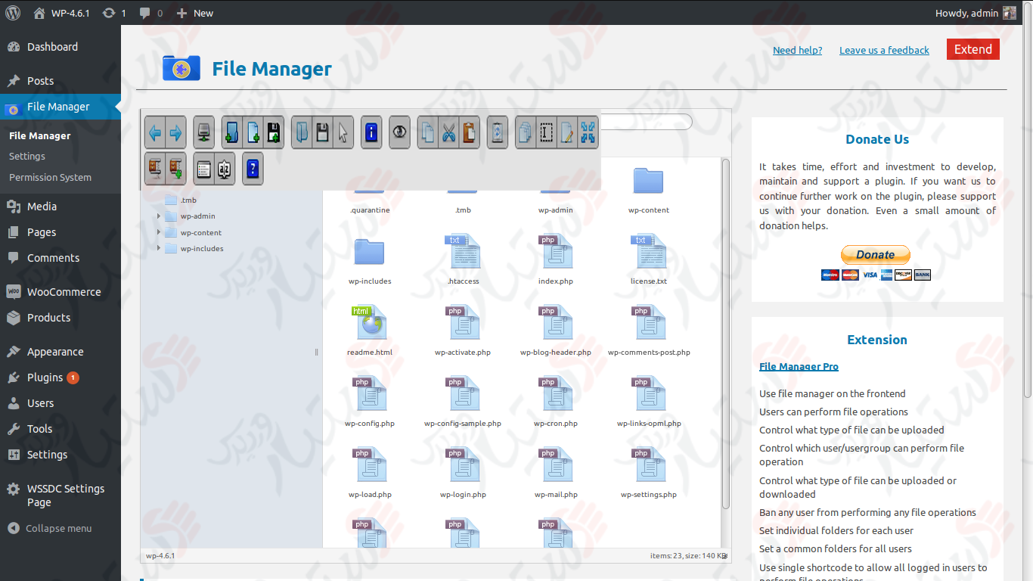
Task: Click the red Extend button
Action: click(x=973, y=48)
